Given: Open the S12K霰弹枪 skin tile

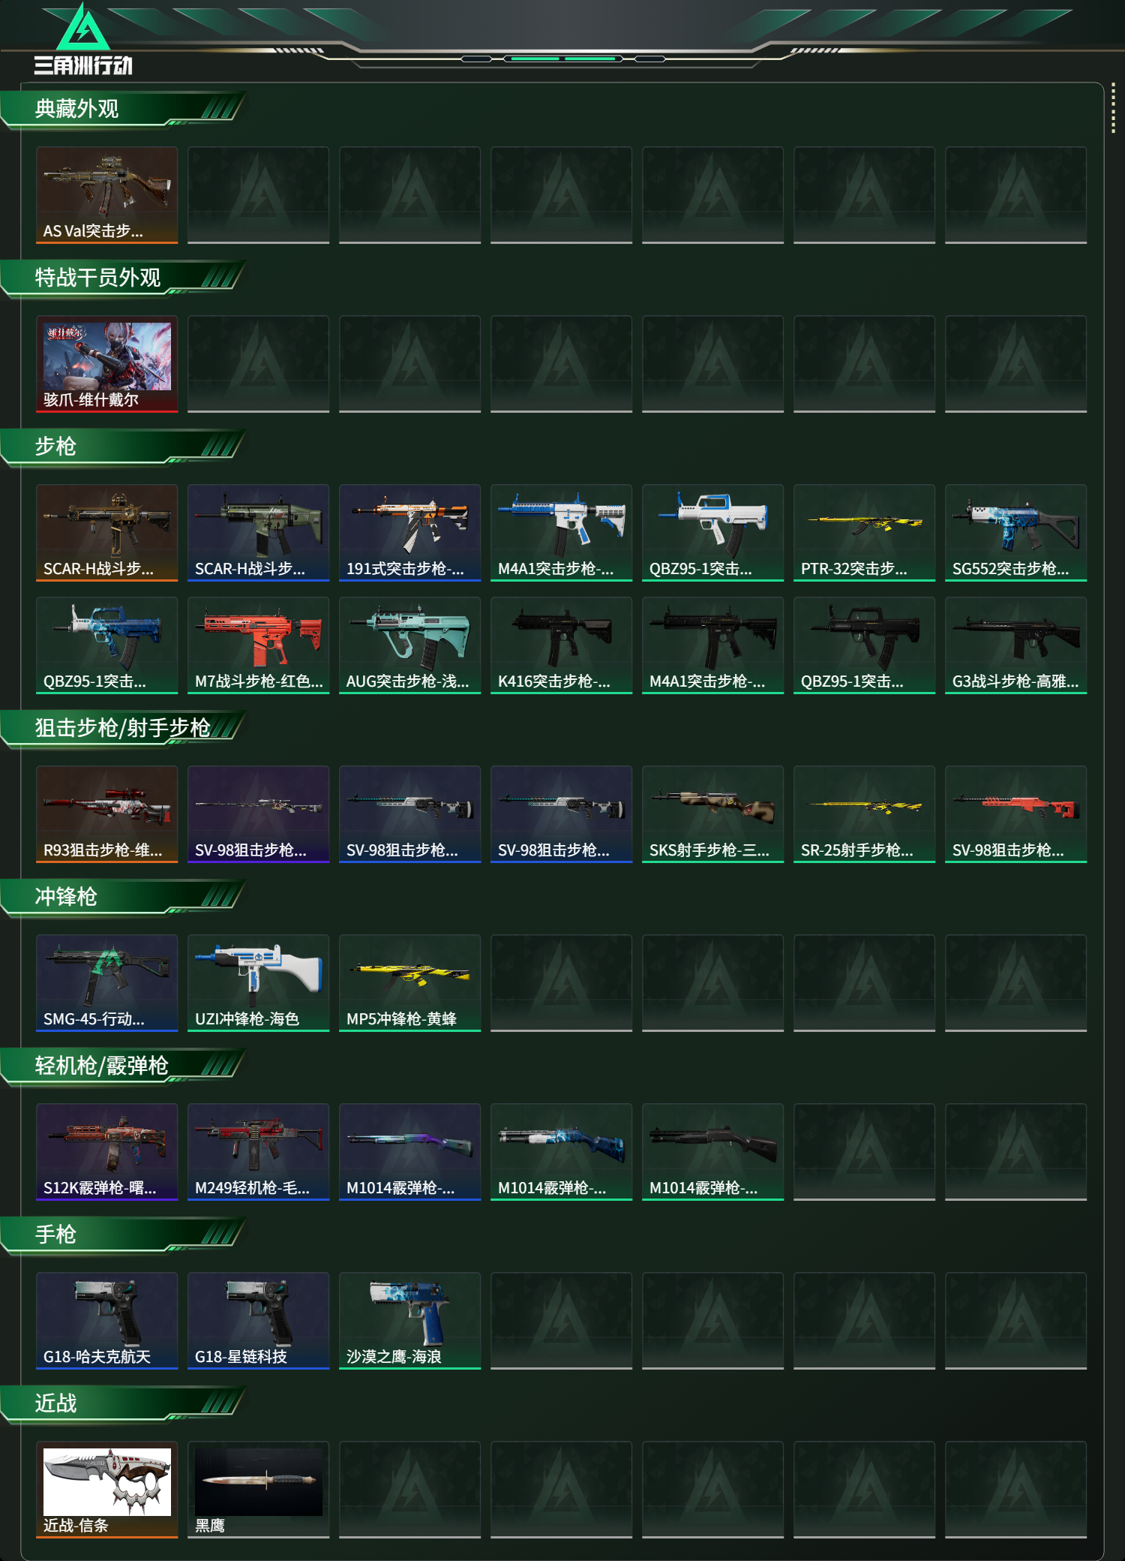Looking at the screenshot, I should click(x=107, y=1152).
